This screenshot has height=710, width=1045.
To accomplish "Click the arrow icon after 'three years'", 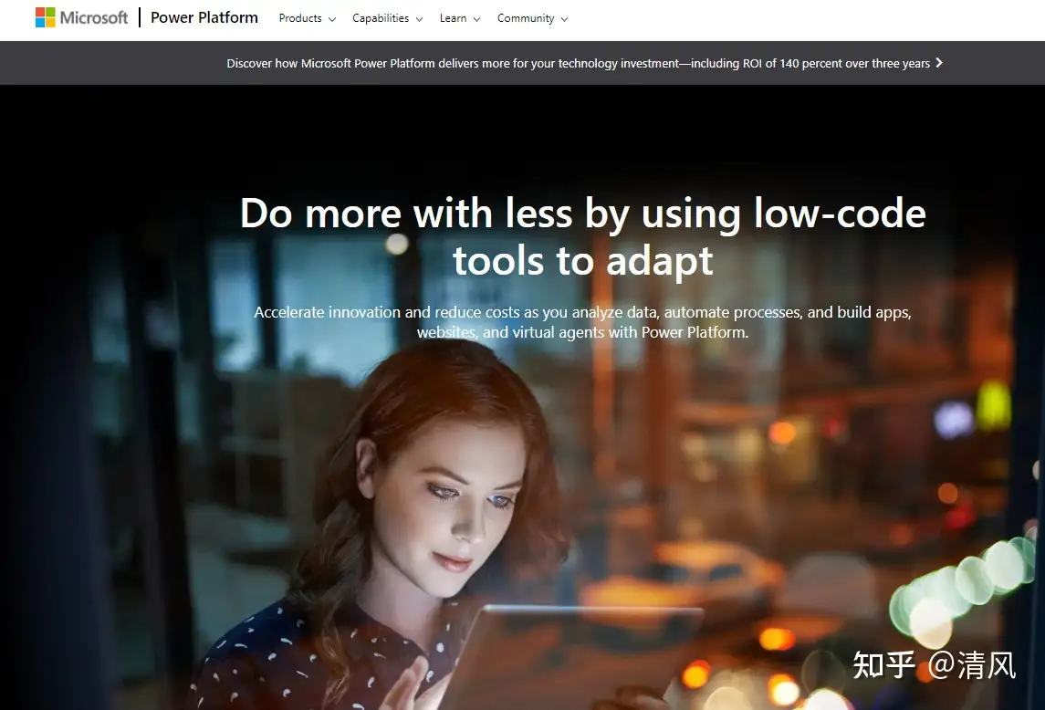I will point(939,63).
